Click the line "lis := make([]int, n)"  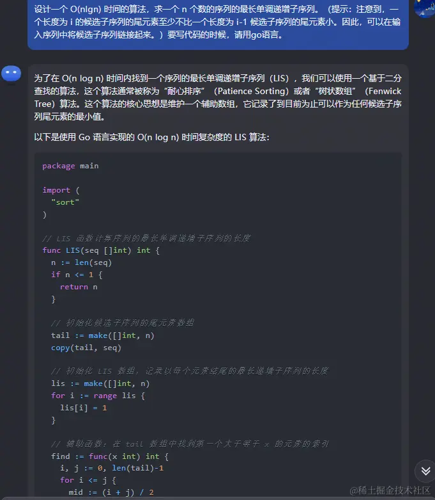pos(100,383)
